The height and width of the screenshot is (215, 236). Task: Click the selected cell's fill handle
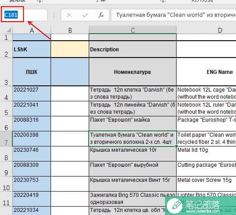pyautogui.click(x=176, y=146)
